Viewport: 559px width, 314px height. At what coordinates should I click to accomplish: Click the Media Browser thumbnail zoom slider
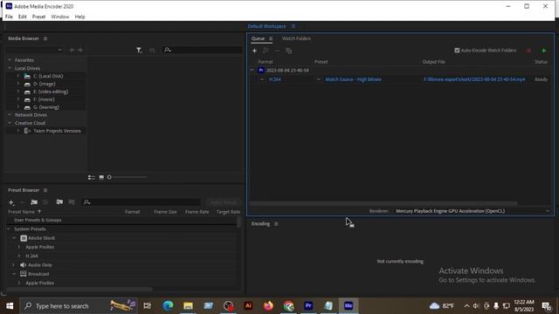point(127,177)
